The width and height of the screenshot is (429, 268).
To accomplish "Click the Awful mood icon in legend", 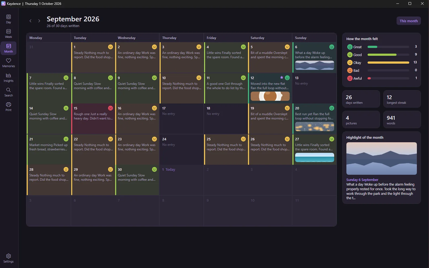I will point(350,78).
